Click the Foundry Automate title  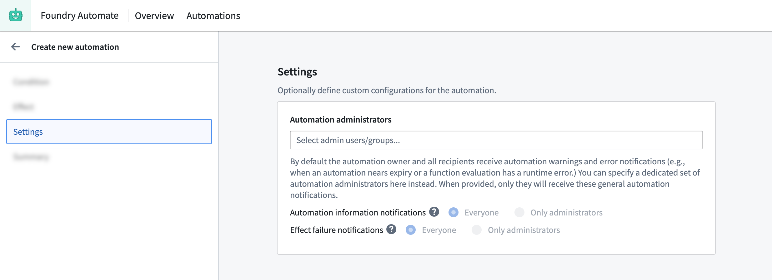click(x=79, y=16)
